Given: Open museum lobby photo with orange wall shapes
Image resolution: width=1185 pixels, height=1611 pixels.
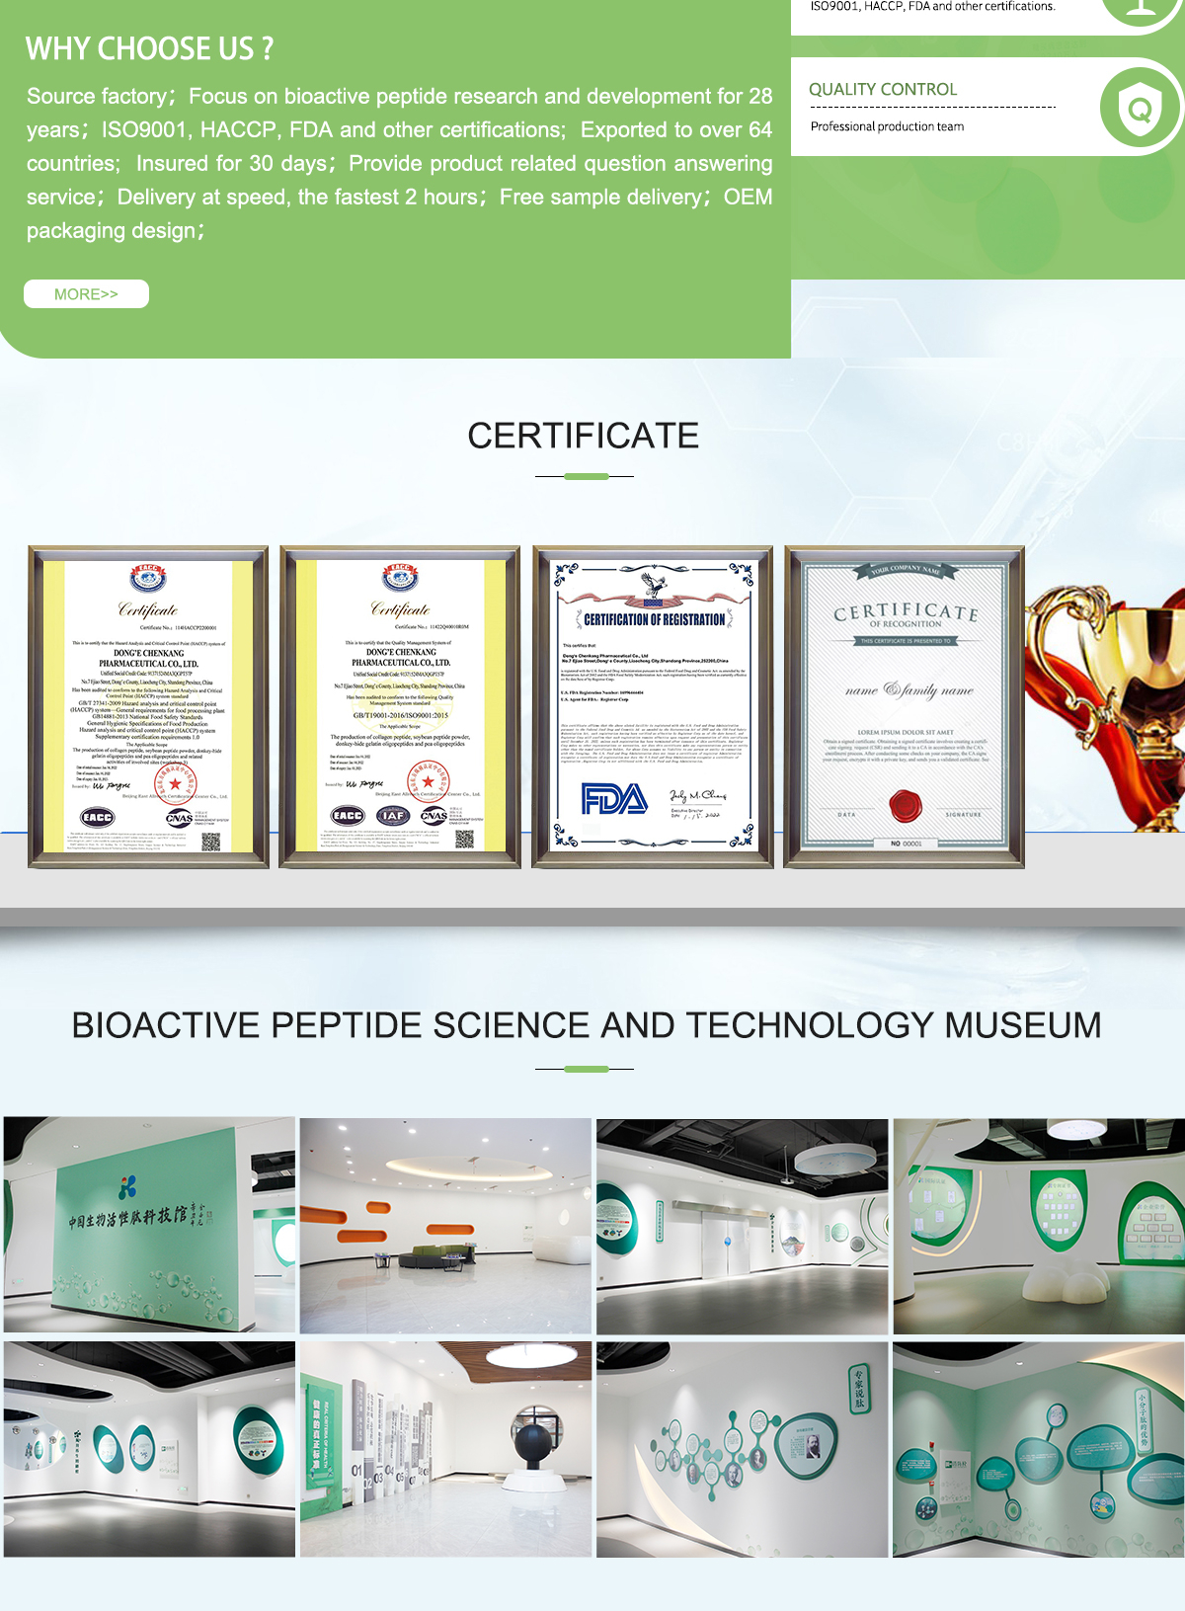Looking at the screenshot, I should click(x=445, y=1226).
